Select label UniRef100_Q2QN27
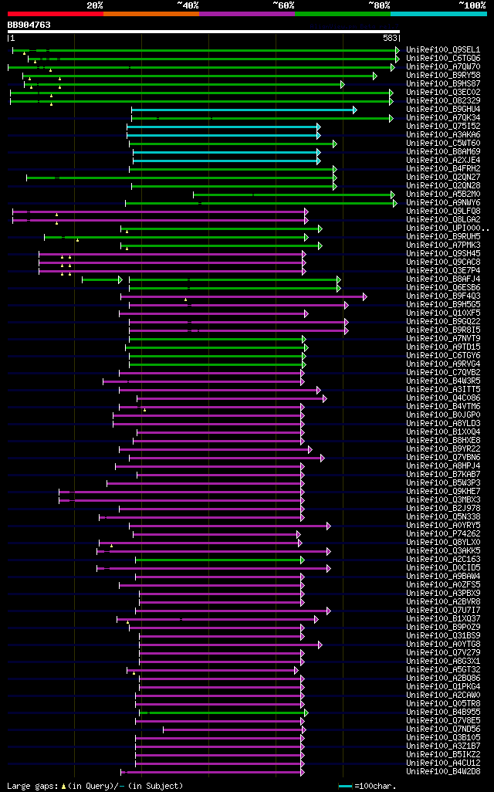494x792 pixels. point(443,178)
